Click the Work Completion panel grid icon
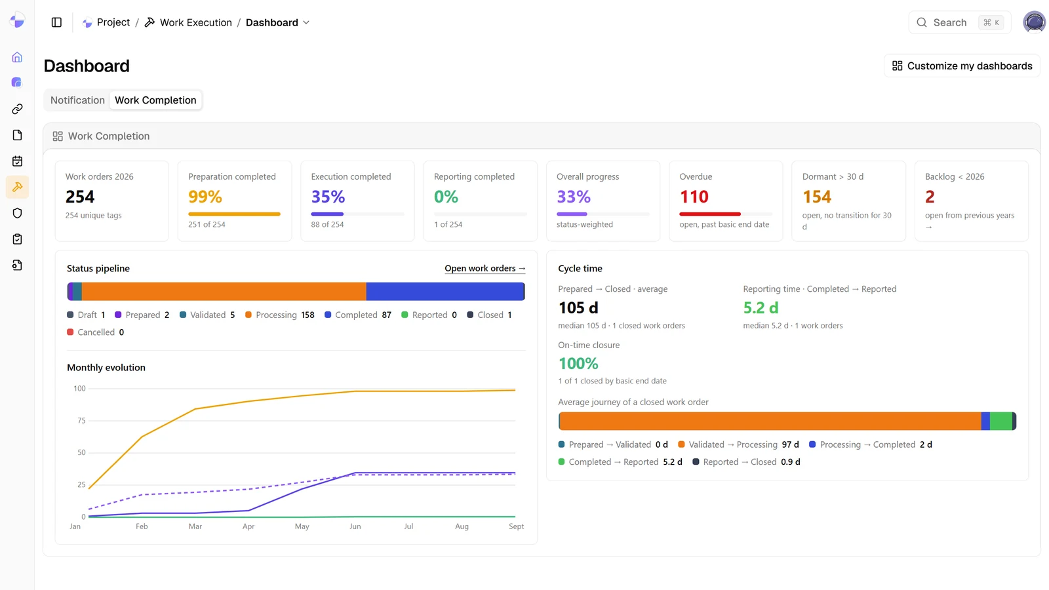1049x590 pixels. point(58,136)
